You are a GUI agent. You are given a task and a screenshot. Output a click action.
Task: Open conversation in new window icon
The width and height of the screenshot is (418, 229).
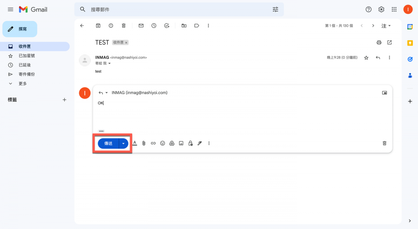[389, 42]
